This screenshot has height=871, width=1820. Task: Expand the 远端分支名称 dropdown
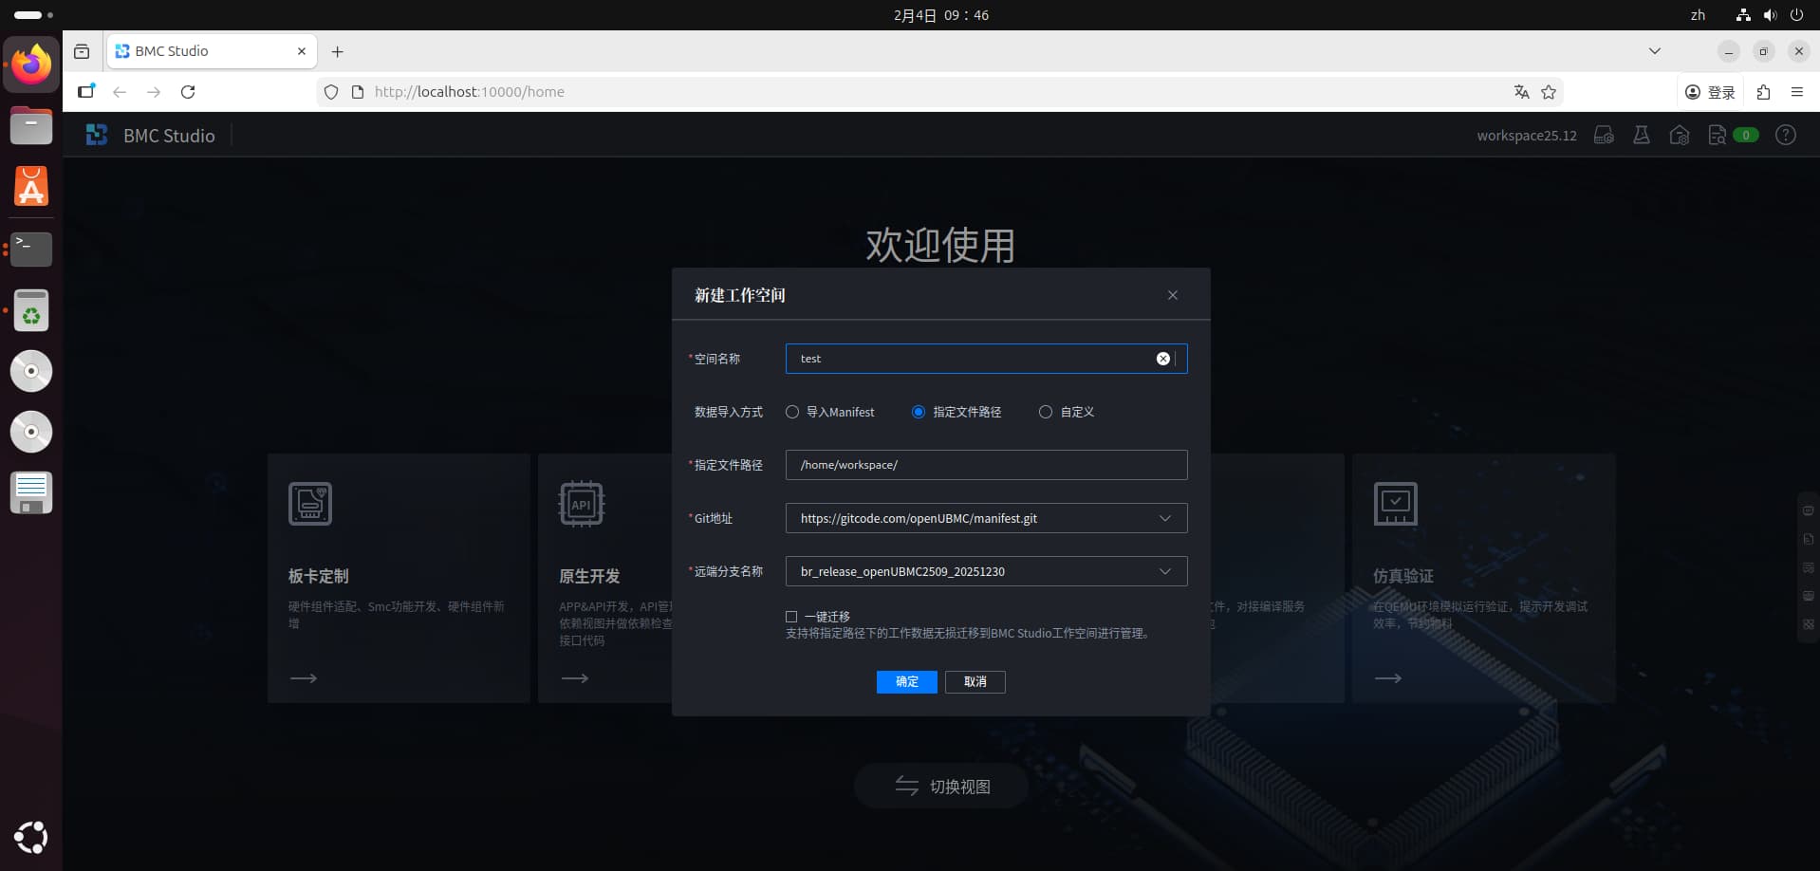(x=1164, y=571)
